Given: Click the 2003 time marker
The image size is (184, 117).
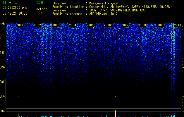Looking at the screenshot, I should (x=55, y=25).
